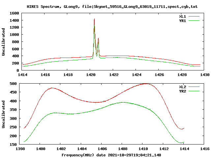Click the 1406 x-axis tick label
211x158 pixels.
pyautogui.click(x=102, y=149)
